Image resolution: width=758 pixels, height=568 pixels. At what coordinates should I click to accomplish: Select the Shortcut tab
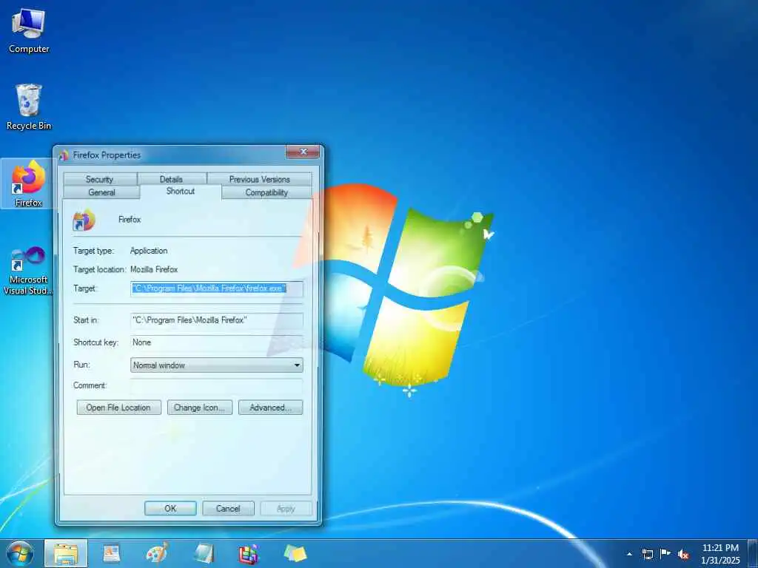(181, 192)
